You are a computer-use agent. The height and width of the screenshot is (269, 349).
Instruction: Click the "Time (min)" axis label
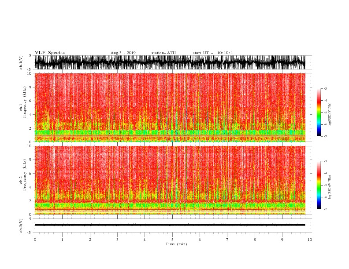pyautogui.click(x=176, y=244)
